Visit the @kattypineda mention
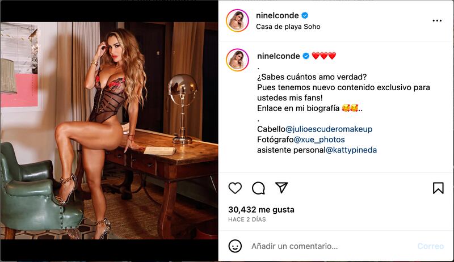This screenshot has width=454, height=262. 351,150
